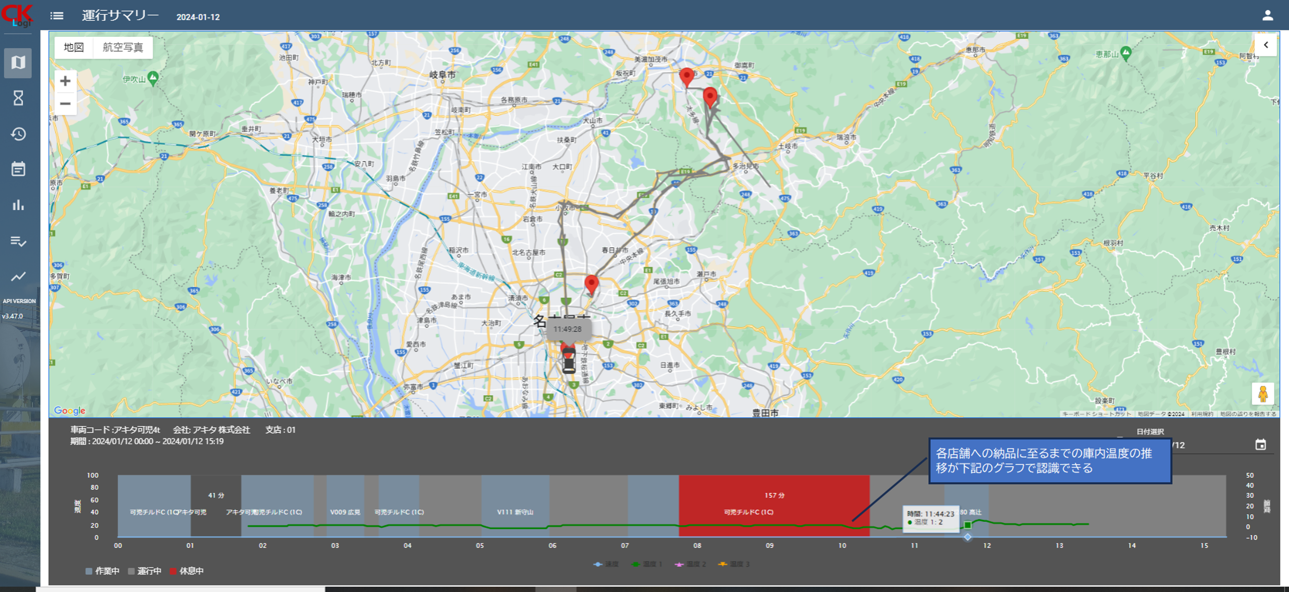
Task: Toggle 温度 2 series in legend
Action: coord(690,564)
